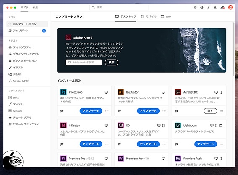Screen dimensions: 238x175
Task: Select the モバイル platform tab
Action: 149,16
